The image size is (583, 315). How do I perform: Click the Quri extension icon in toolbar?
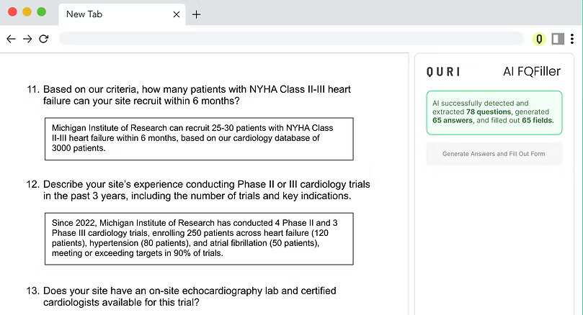point(538,39)
